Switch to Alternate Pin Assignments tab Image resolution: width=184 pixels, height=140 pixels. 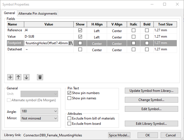(38, 14)
